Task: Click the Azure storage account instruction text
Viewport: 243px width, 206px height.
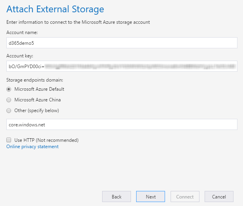Action: (78, 22)
